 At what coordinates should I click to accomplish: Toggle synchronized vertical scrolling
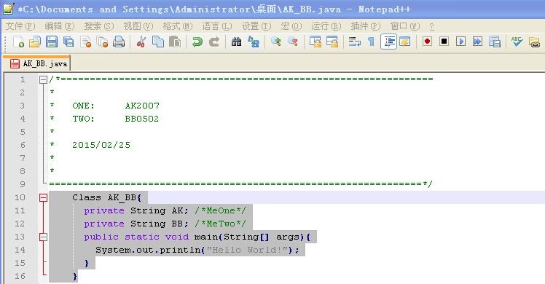point(315,42)
